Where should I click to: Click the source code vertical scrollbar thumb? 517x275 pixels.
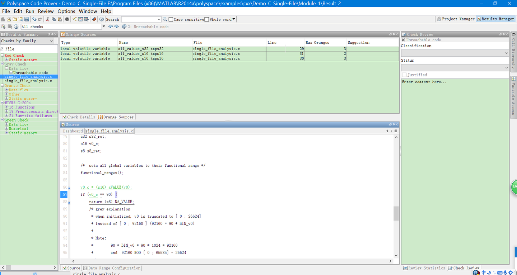point(396,214)
